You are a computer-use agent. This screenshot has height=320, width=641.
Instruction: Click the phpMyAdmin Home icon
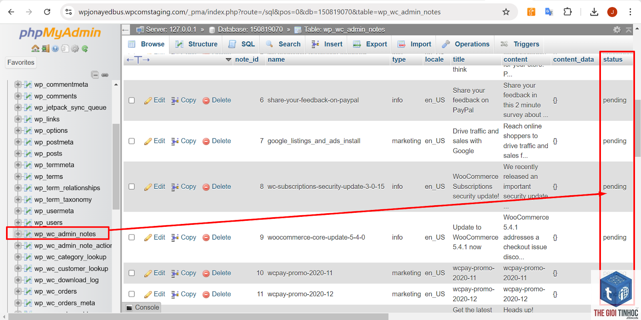pyautogui.click(x=35, y=48)
